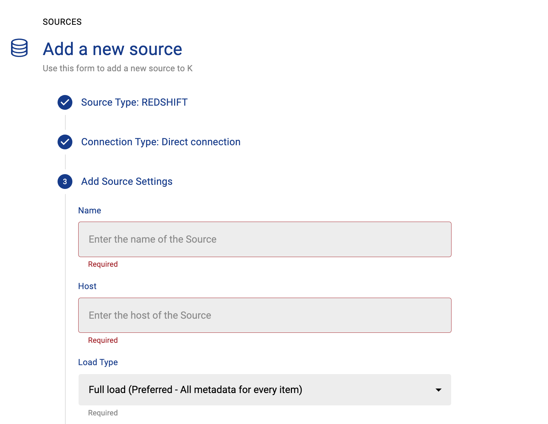Go back to Source Type: REDSHIFT step

click(x=134, y=102)
